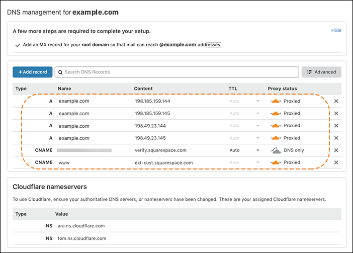
Task: Click the root domain MX record step
Action: pos(122,45)
